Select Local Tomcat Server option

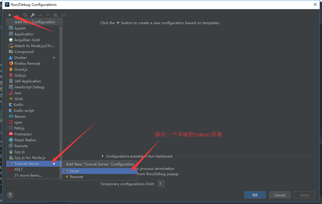click(x=99, y=171)
